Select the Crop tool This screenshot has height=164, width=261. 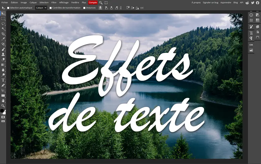pos(3,34)
